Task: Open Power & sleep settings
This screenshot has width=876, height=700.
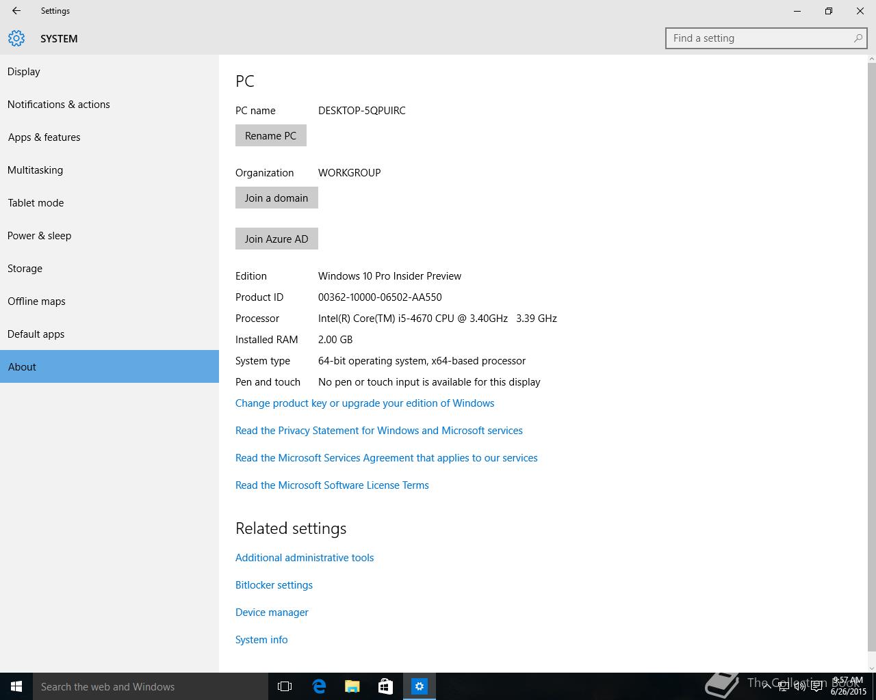Action: click(109, 236)
